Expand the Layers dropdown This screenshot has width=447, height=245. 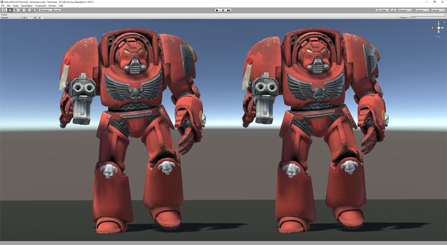tap(422, 10)
